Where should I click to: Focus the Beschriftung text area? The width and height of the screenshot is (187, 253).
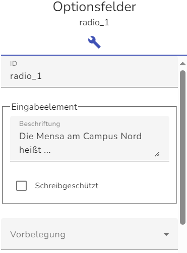pyautogui.click(x=90, y=139)
